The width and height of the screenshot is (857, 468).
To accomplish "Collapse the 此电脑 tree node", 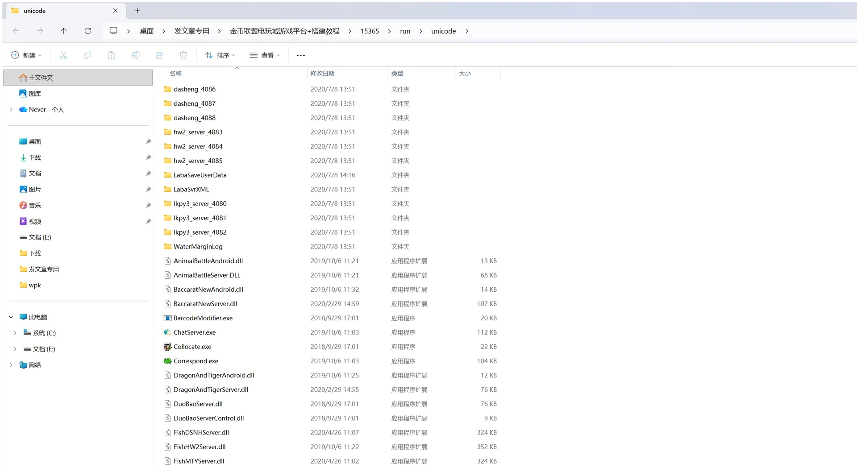I will 11,317.
